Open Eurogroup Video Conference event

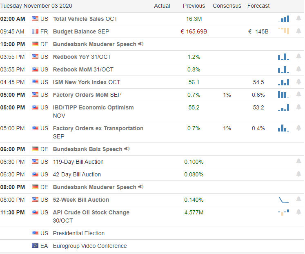click(x=90, y=246)
